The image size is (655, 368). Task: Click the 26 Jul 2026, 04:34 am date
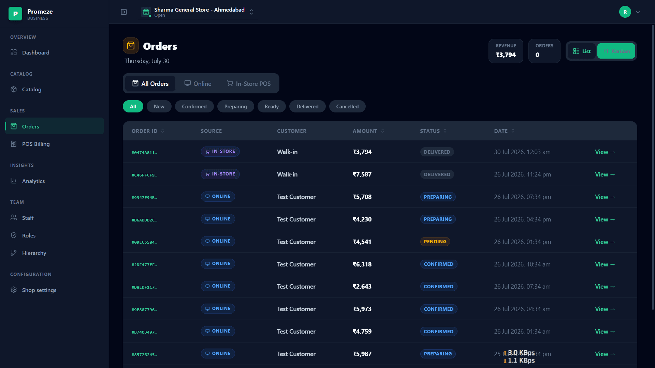click(x=522, y=309)
